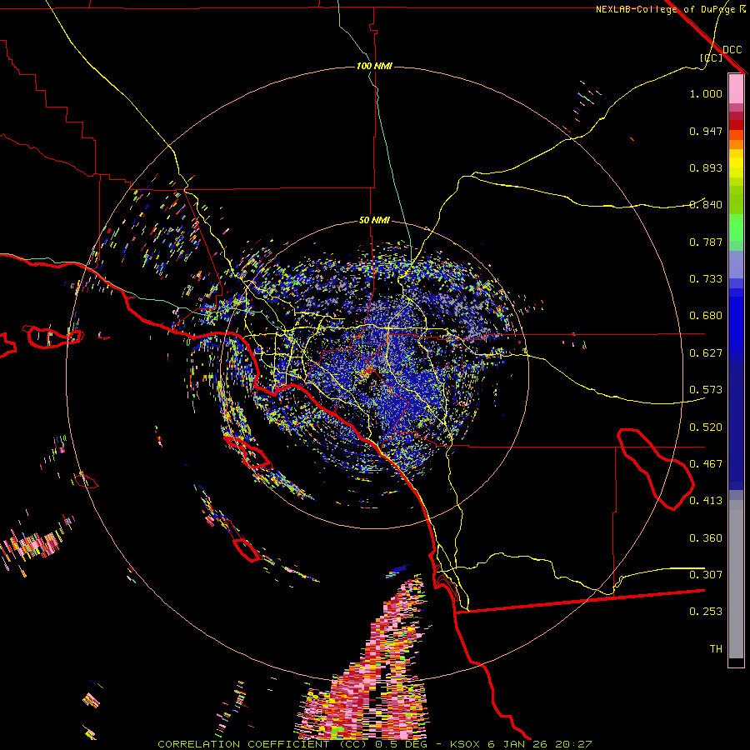Click the DCC product label
Image resolution: width=750 pixels, height=750 pixels.
coord(732,50)
